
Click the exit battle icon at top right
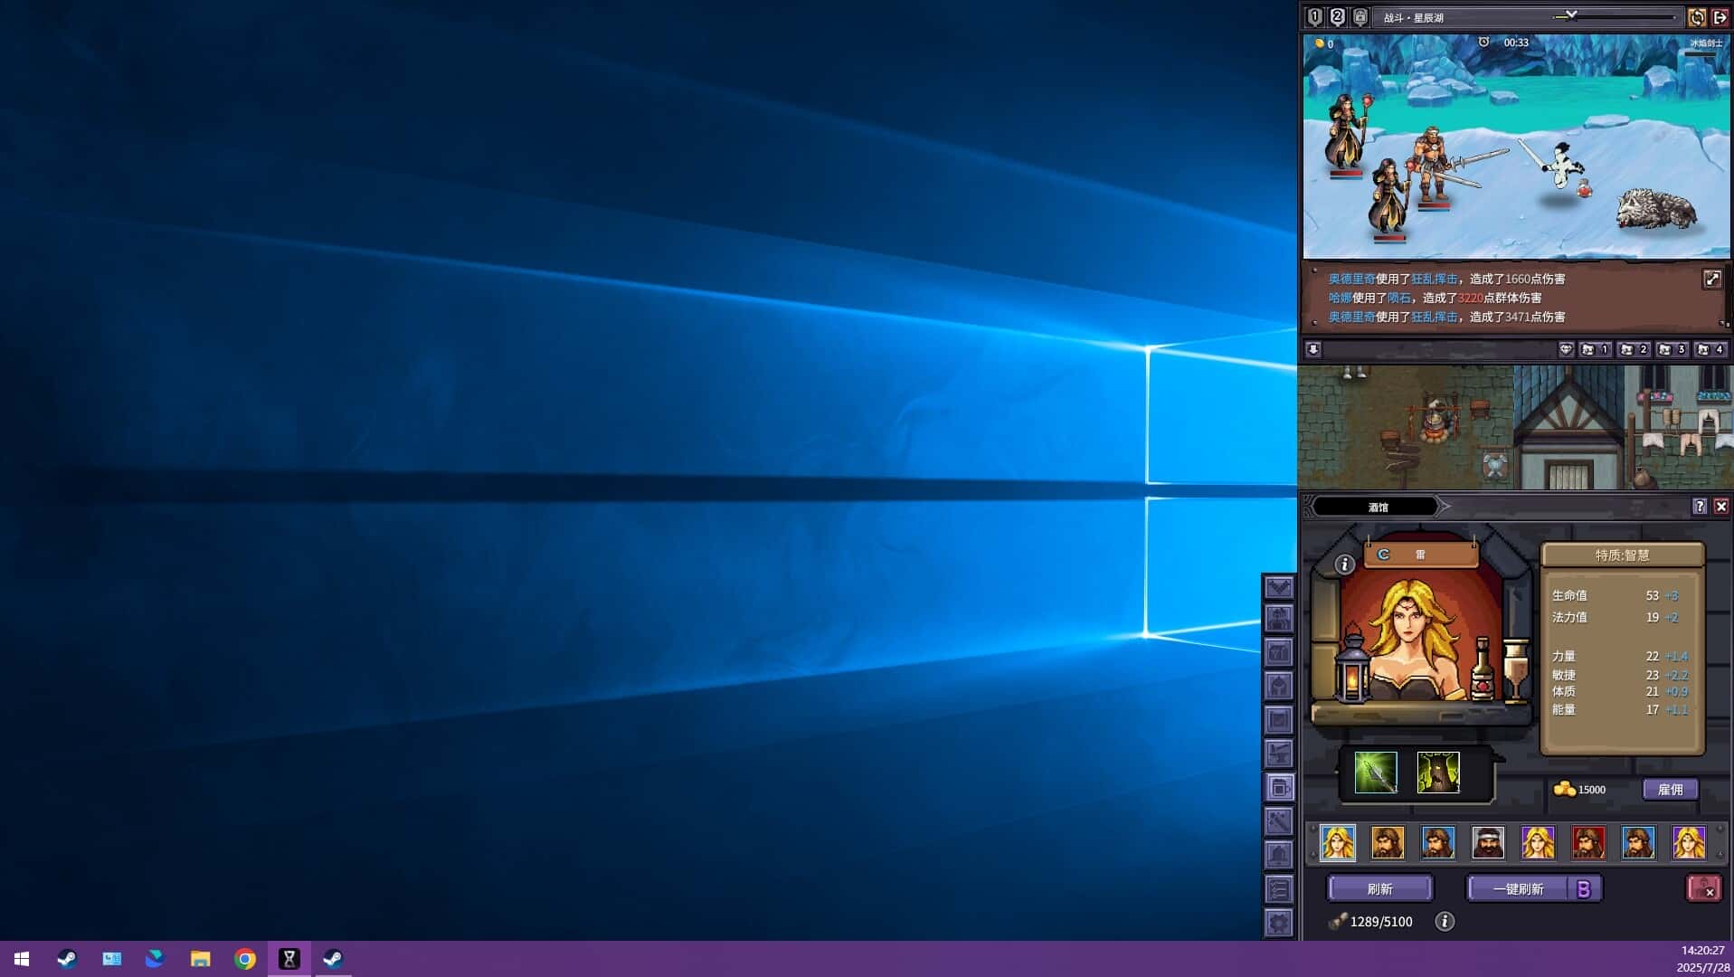pyautogui.click(x=1720, y=17)
